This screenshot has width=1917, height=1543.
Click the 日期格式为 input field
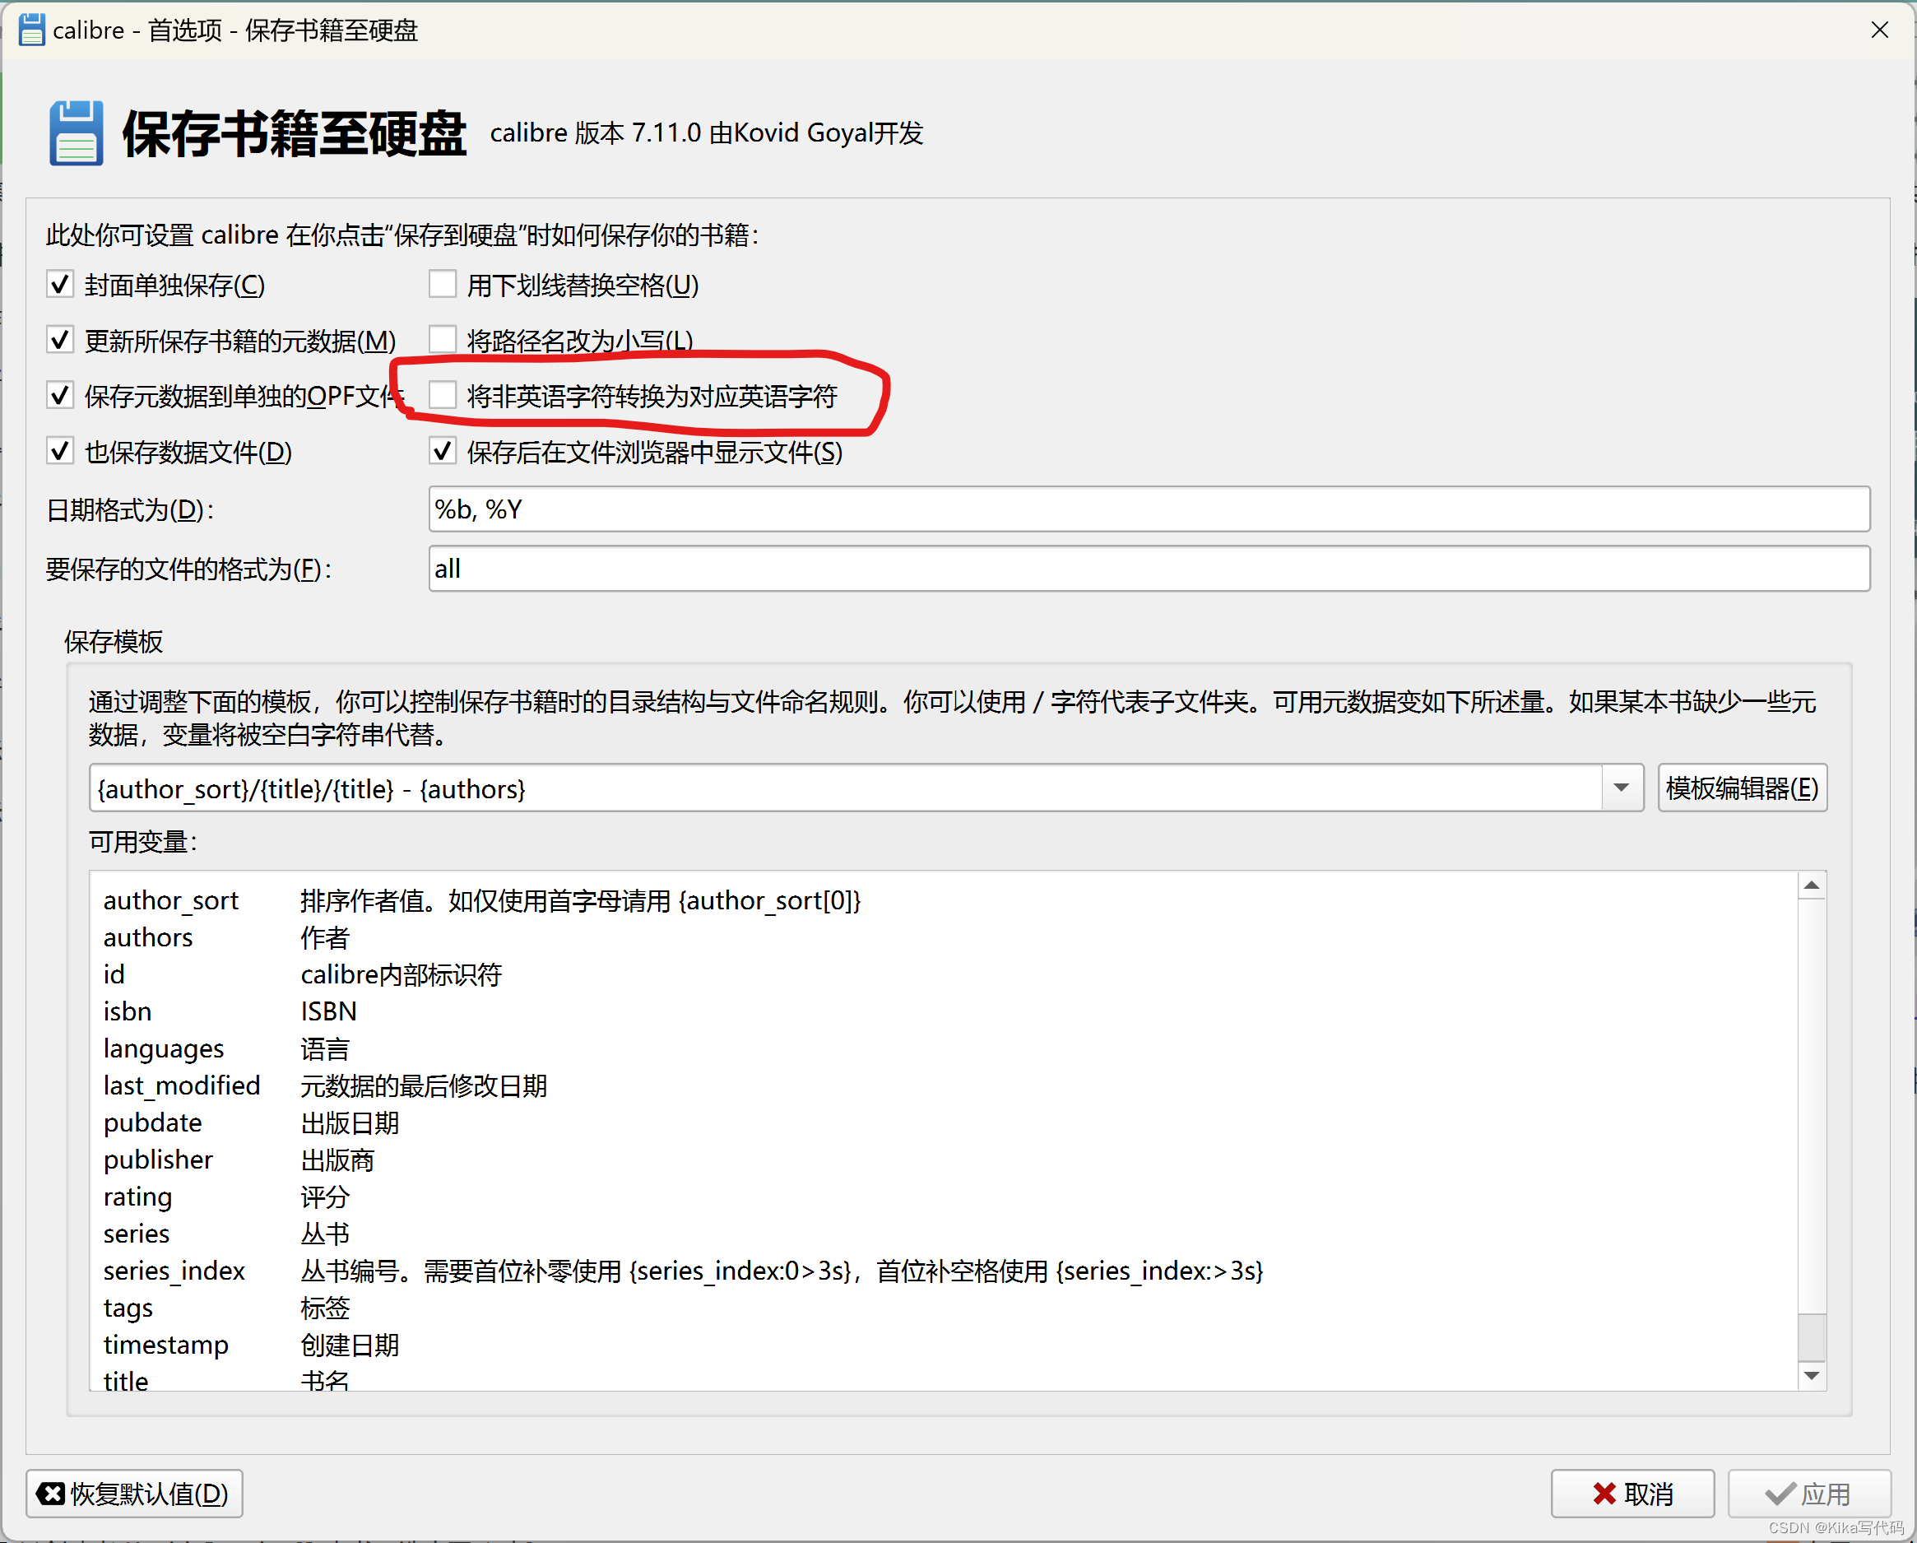click(x=1149, y=509)
